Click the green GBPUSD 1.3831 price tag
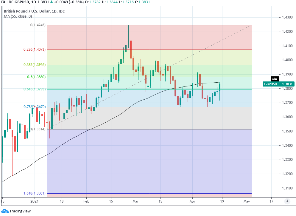296x216 pixels. tap(275, 84)
